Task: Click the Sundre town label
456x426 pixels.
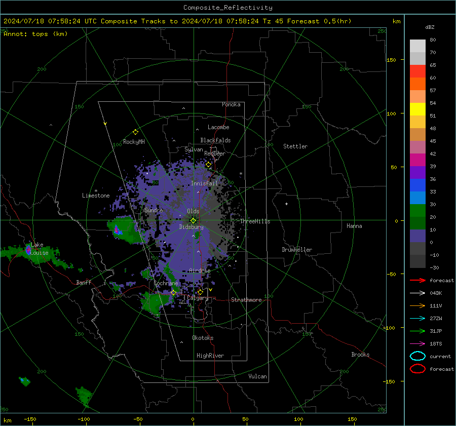Action: click(x=154, y=210)
